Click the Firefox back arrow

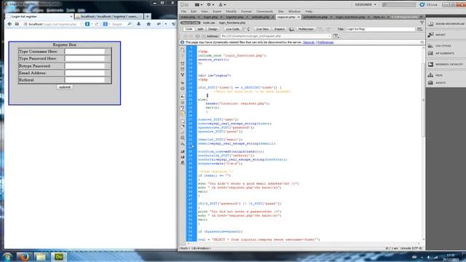coord(9,24)
